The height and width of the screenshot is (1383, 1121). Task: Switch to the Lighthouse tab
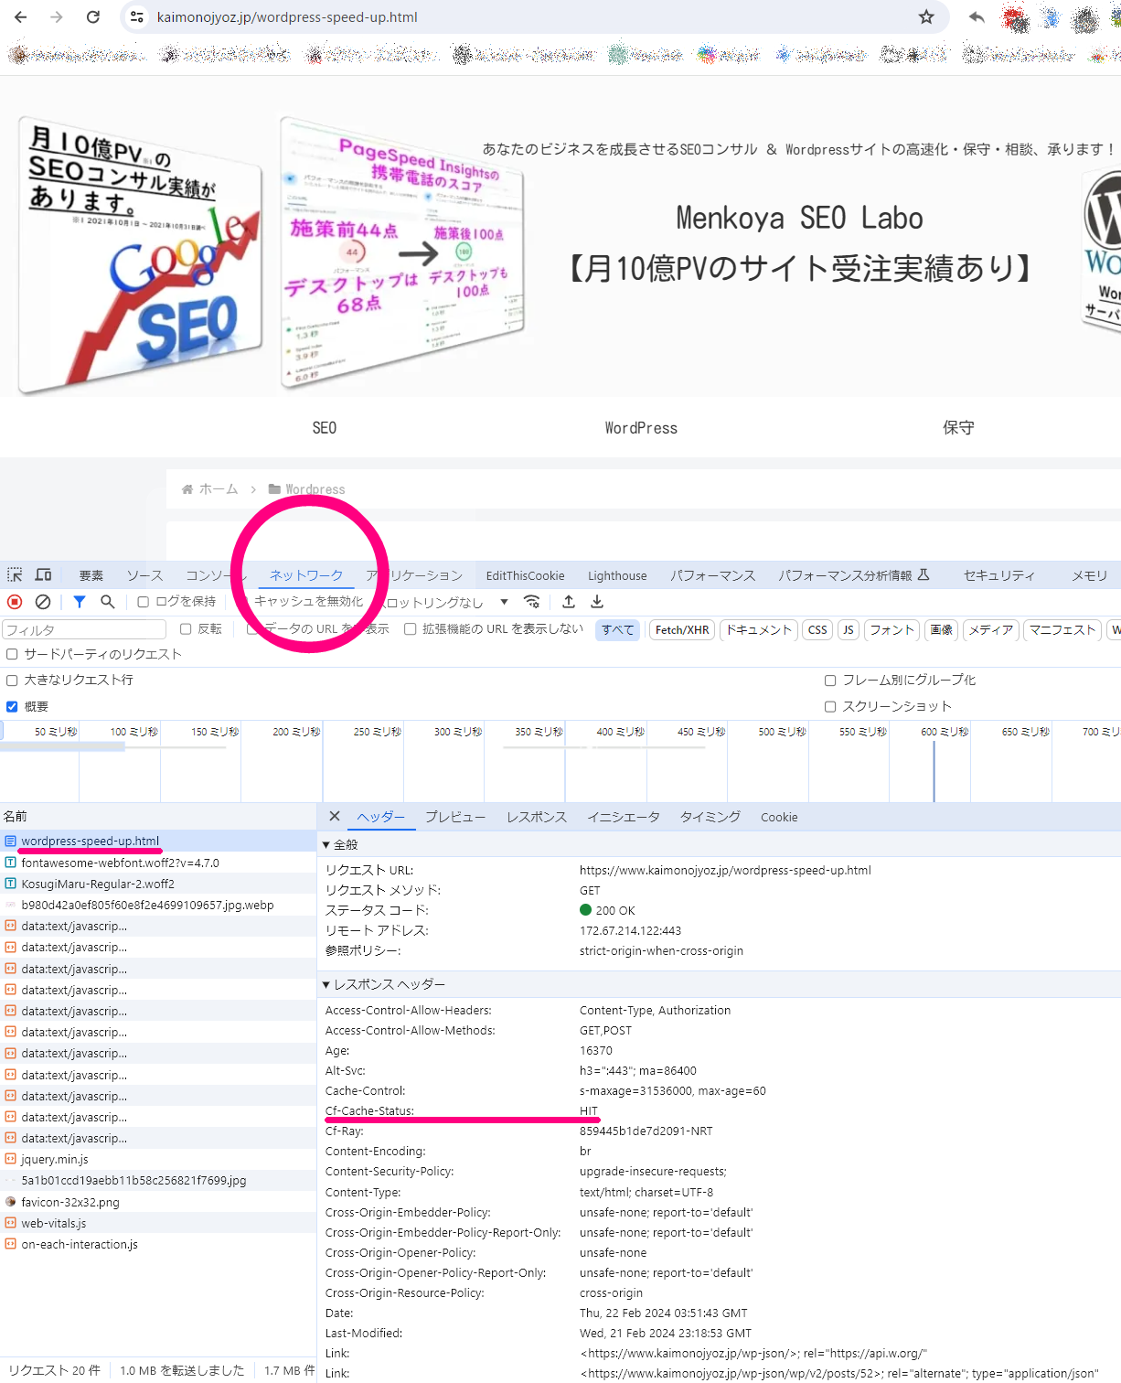coord(617,575)
